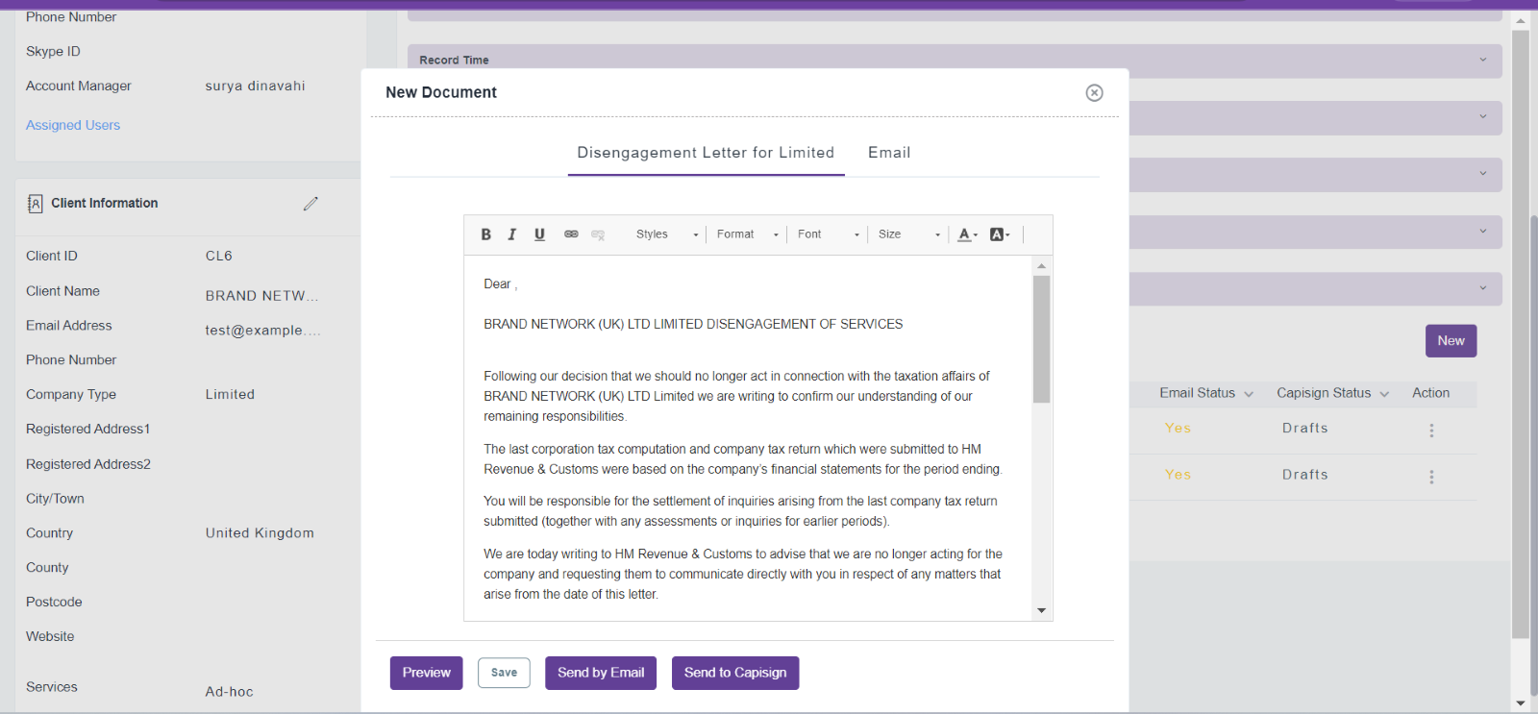Click the Limited company type value
The width and height of the screenshot is (1538, 714).
coord(230,394)
